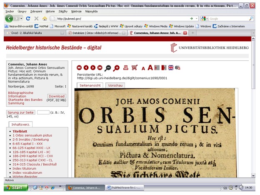This screenshot has height=195, width=260.
Task: Click the collapse sidebar left icon
Action: [157, 67]
